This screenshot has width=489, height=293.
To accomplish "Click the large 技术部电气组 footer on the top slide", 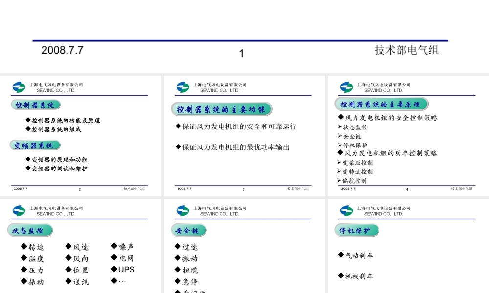I will [406, 50].
